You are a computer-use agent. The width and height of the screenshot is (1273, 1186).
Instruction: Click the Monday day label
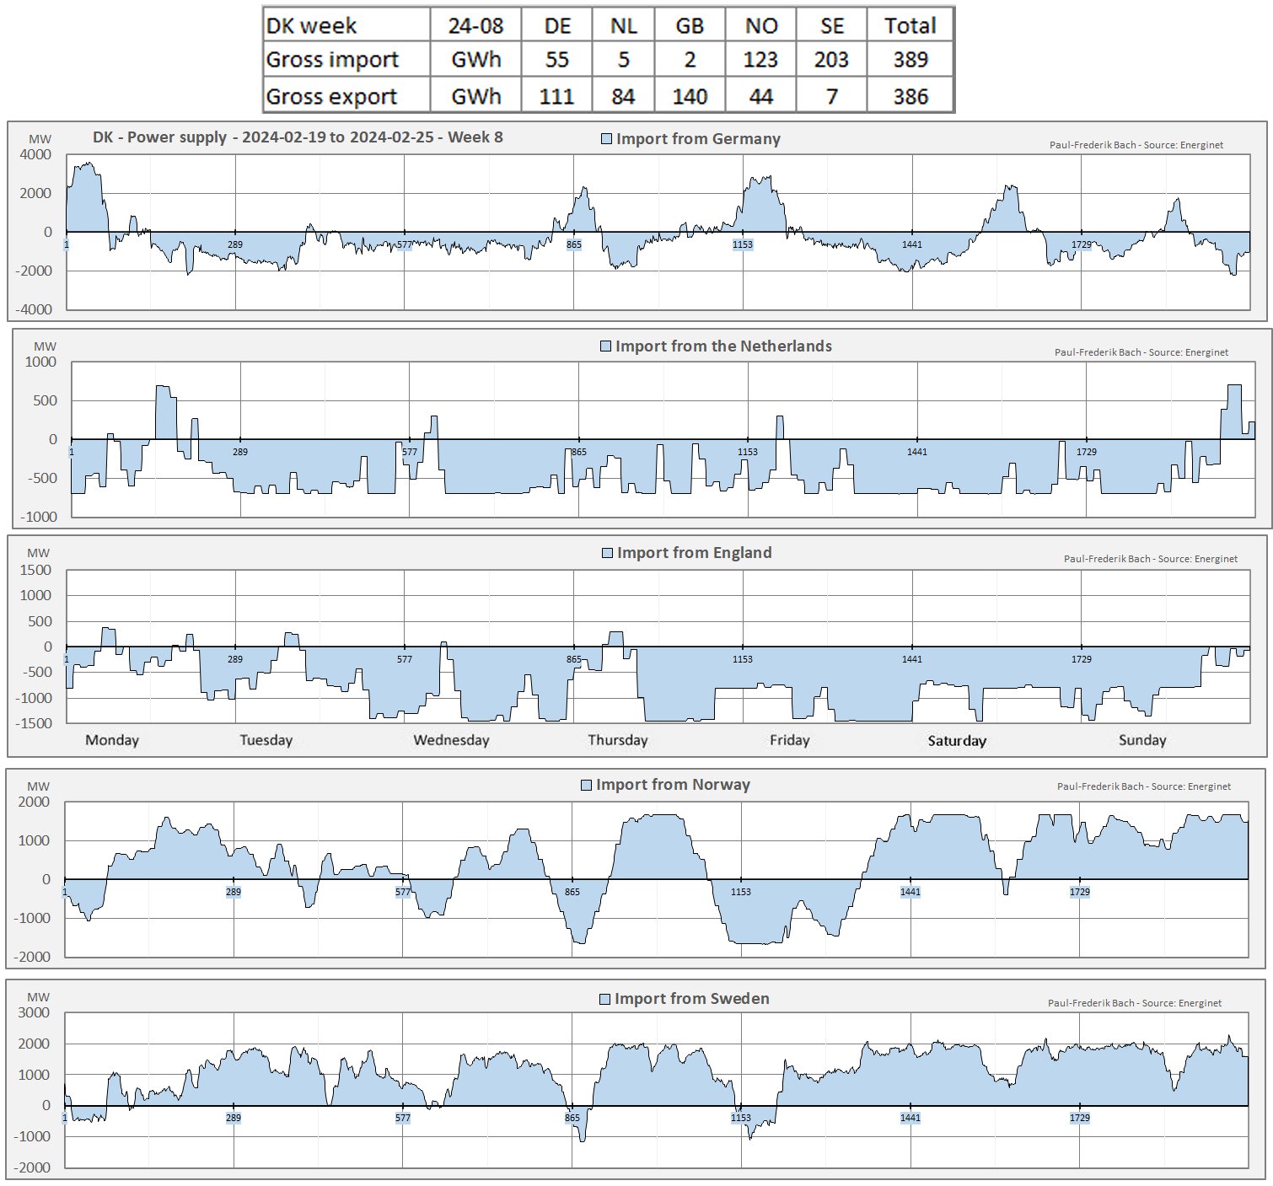(112, 740)
